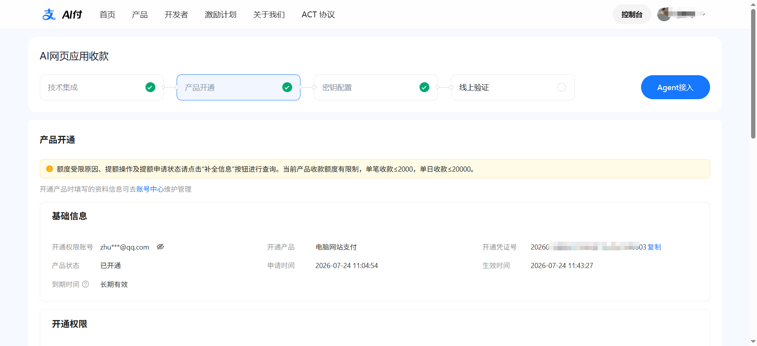Click the 开通权限账号 field label
The image size is (757, 346).
pyautogui.click(x=73, y=247)
